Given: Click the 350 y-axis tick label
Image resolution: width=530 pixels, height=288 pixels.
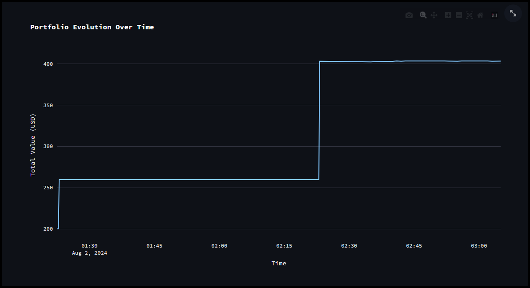Looking at the screenshot, I should 48,105.
